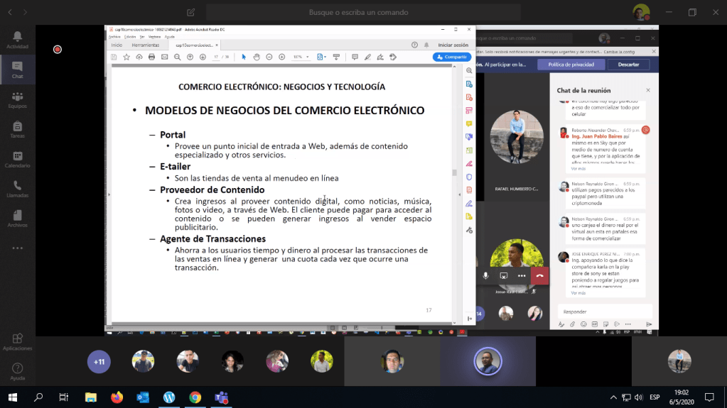Open Llamadas in the Teams sidebar
Viewport: 727px width, 408px height.
(17, 189)
